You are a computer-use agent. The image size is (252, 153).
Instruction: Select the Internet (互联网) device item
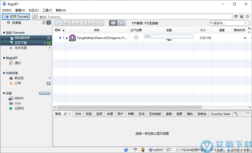(19, 108)
